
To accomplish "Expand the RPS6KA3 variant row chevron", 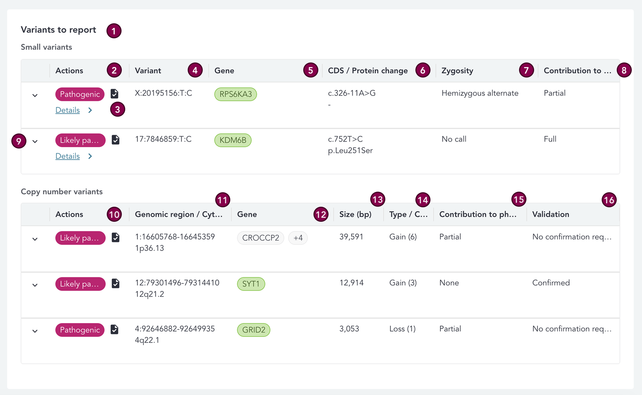I will [35, 95].
